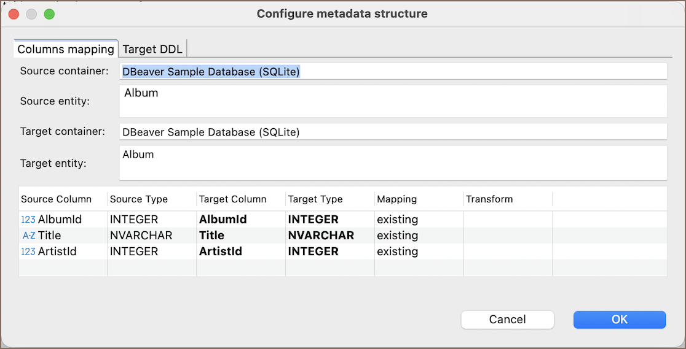Cancel the metadata structure dialog

click(507, 319)
